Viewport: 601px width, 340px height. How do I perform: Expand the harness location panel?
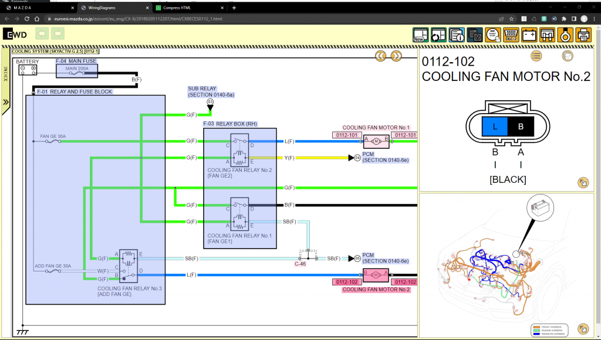click(x=583, y=329)
